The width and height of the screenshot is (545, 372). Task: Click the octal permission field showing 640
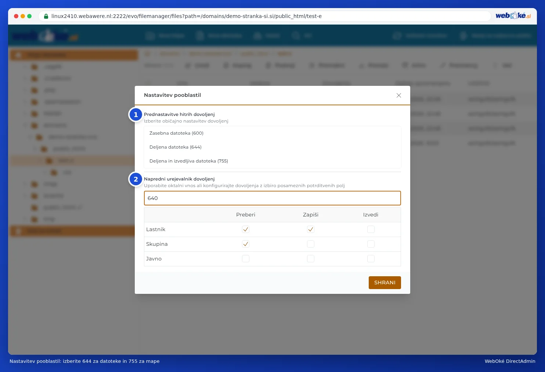[272, 198]
